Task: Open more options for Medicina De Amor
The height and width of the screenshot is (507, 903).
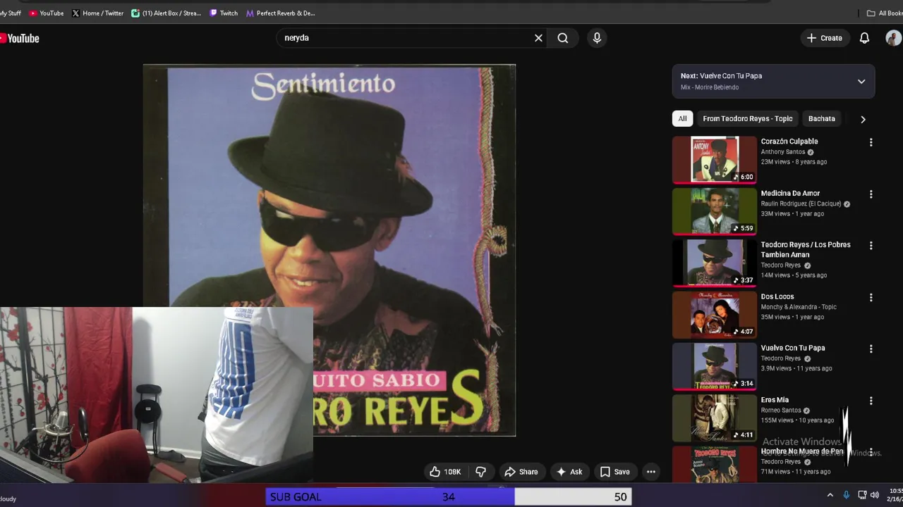Action: (871, 194)
